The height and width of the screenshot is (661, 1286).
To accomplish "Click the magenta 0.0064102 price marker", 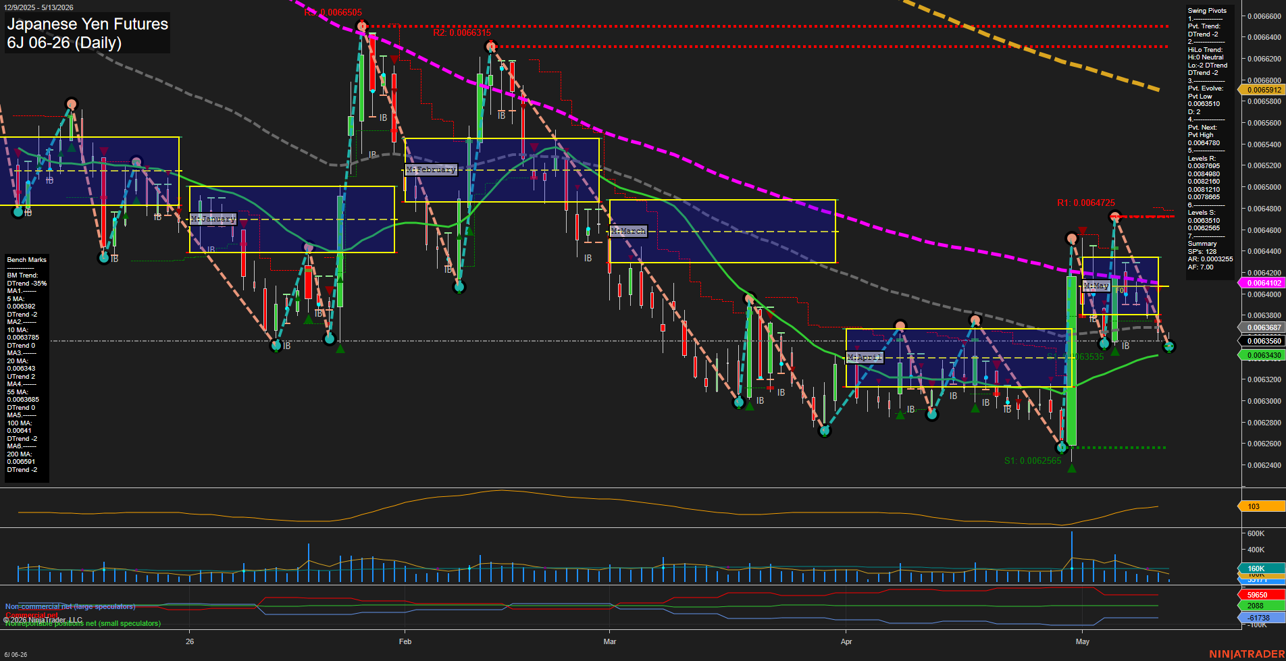I will 1263,283.
